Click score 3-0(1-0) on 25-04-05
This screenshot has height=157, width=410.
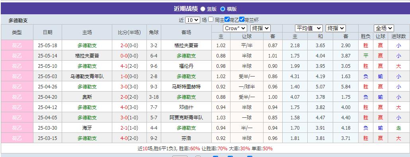click(x=129, y=117)
